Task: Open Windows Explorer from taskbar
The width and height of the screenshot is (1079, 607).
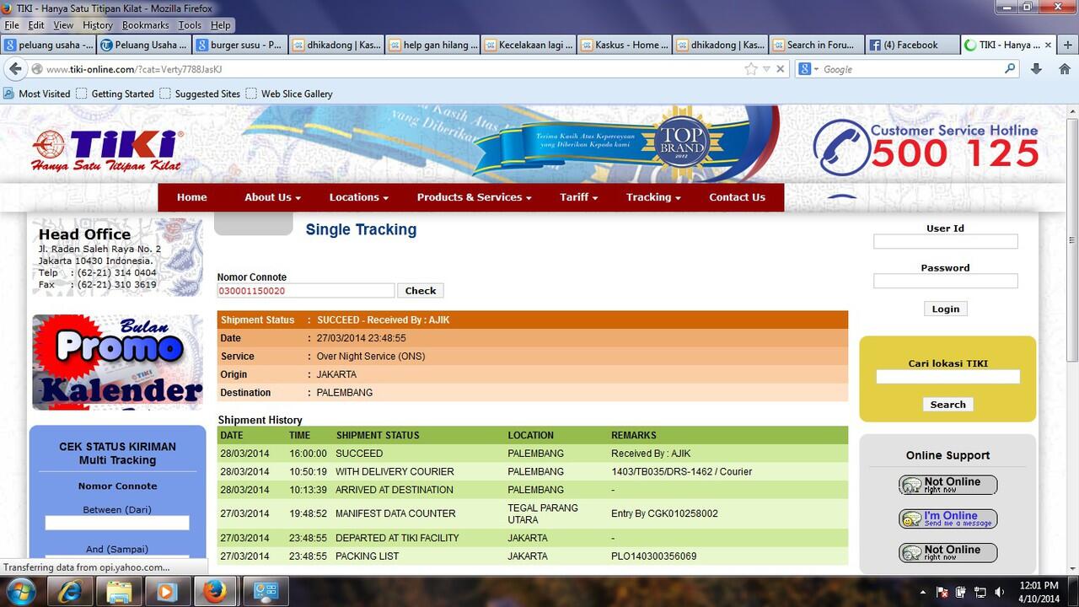Action: coord(119,591)
